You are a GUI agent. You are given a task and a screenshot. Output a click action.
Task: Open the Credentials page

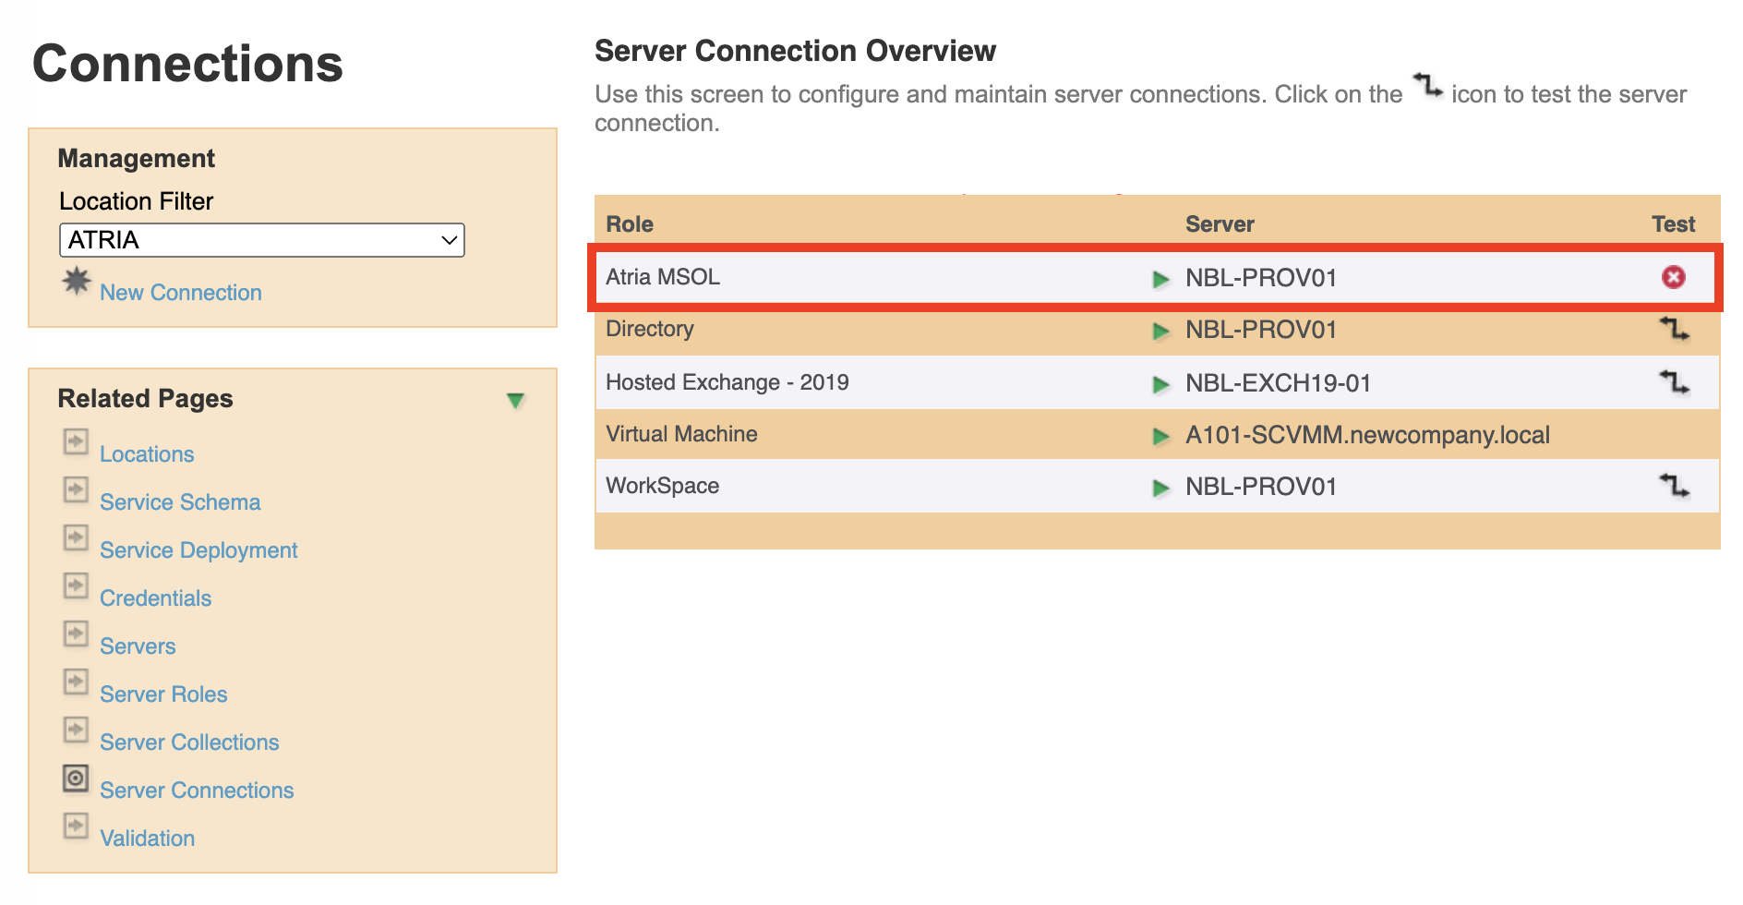[155, 598]
